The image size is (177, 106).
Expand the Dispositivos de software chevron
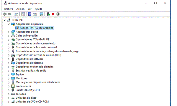click(x=9, y=59)
